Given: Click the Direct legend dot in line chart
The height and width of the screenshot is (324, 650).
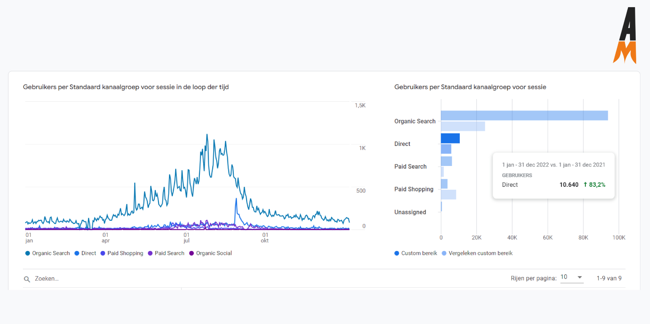Looking at the screenshot, I should (x=77, y=253).
